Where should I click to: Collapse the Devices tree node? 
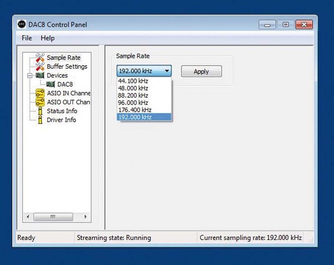(30, 75)
